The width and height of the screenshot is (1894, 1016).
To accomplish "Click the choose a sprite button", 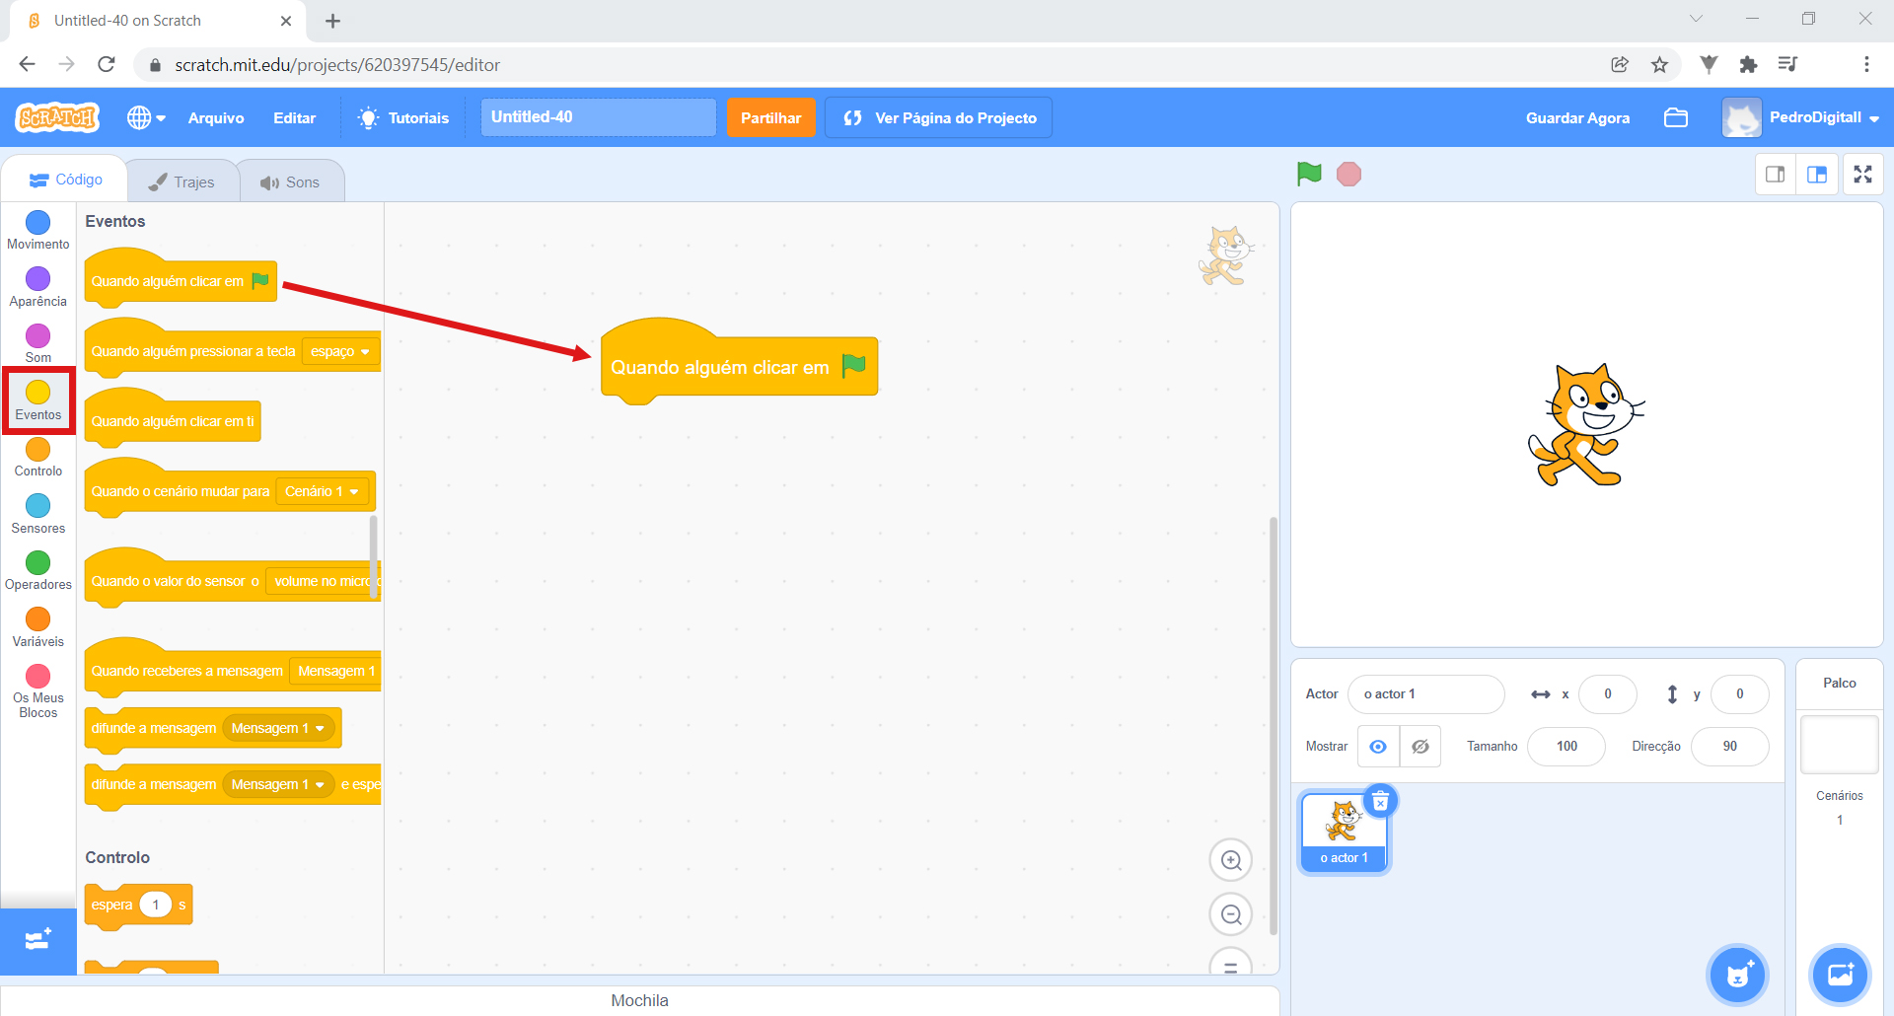I will click(x=1738, y=976).
